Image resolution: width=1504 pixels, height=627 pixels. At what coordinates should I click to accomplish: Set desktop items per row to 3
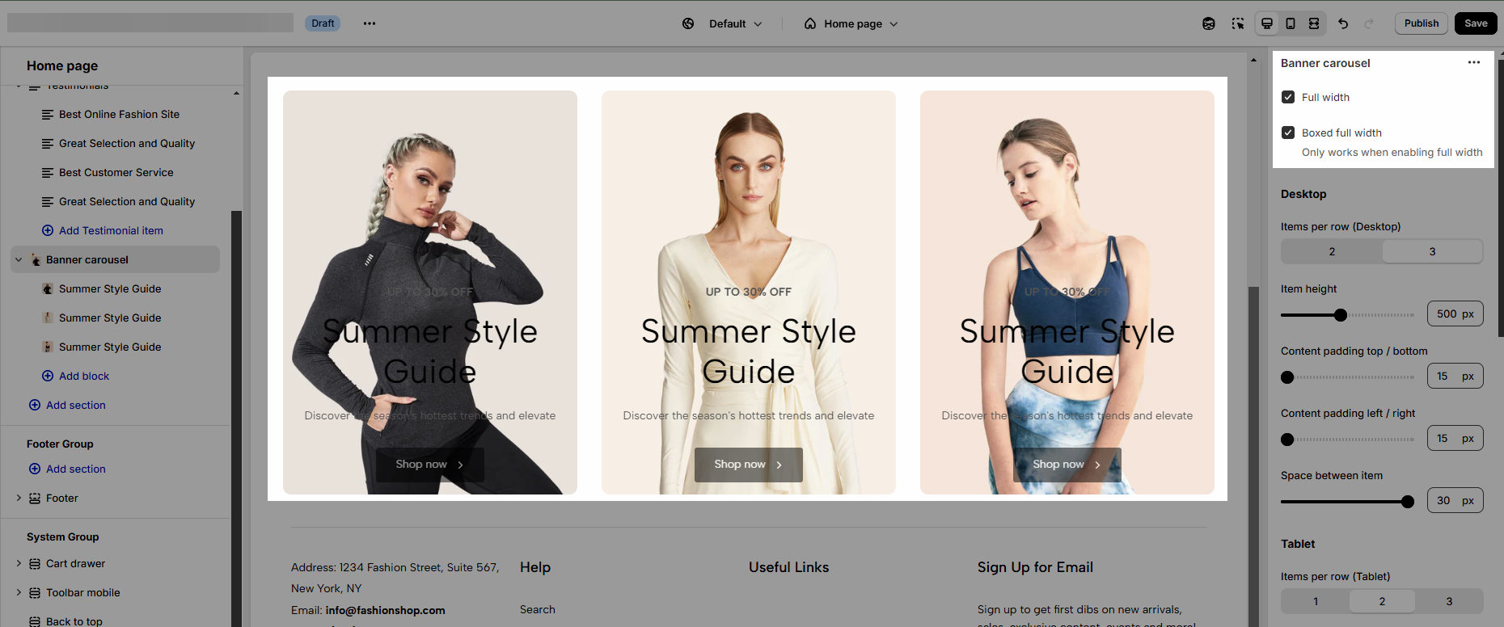(x=1432, y=251)
